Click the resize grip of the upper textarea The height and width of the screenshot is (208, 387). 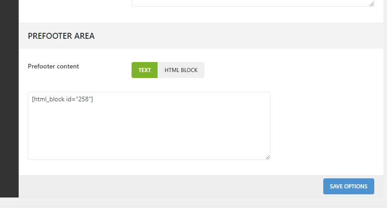372,4
